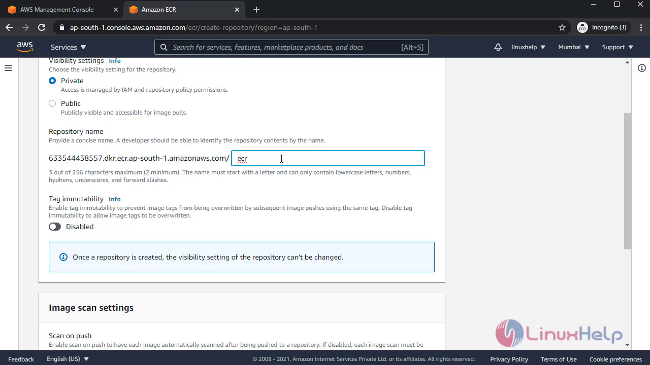Open the notifications bell

[x=498, y=47]
